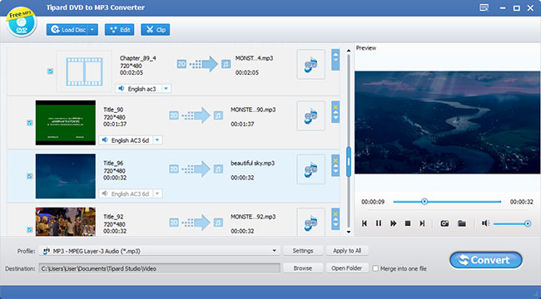Click the list scroll-up arrow
The image size is (541, 299).
349,51
